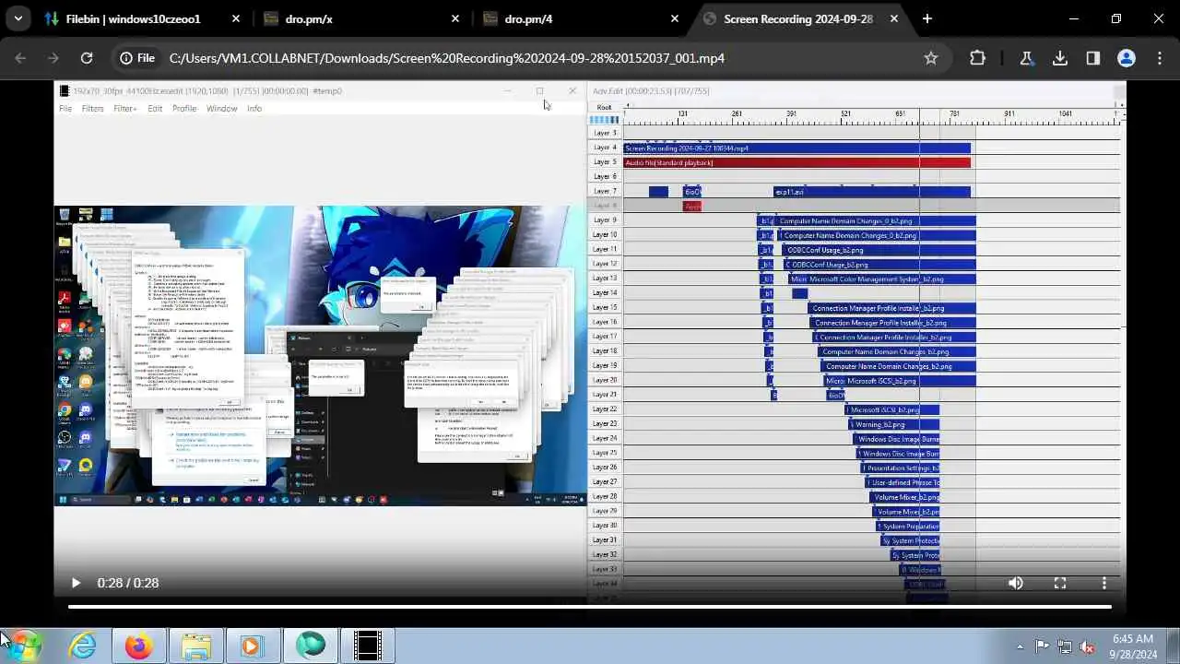Viewport: 1180px width, 664px height.
Task: Click the Show desktop strip
Action: [1174, 646]
